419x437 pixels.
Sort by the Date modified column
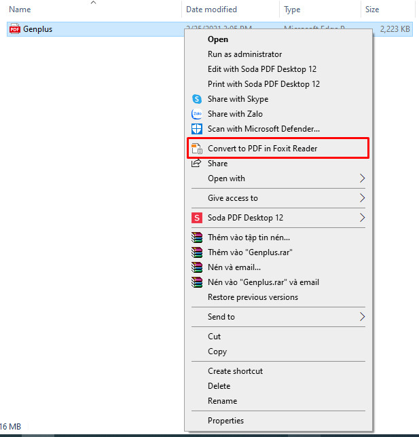pyautogui.click(x=211, y=9)
